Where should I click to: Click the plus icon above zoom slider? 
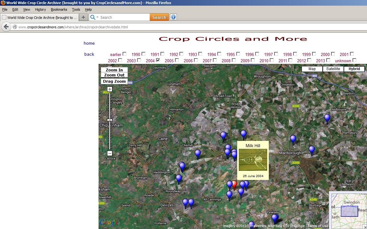[x=110, y=89]
